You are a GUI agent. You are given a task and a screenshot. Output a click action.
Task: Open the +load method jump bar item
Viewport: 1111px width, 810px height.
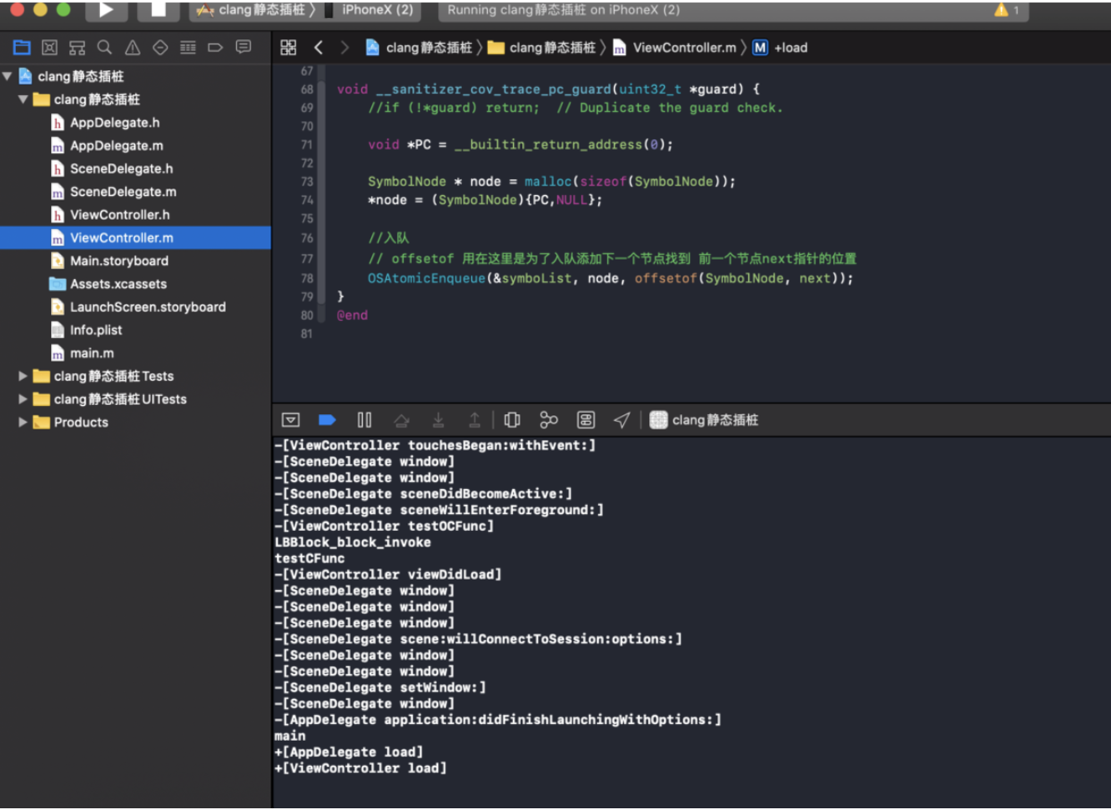(781, 47)
